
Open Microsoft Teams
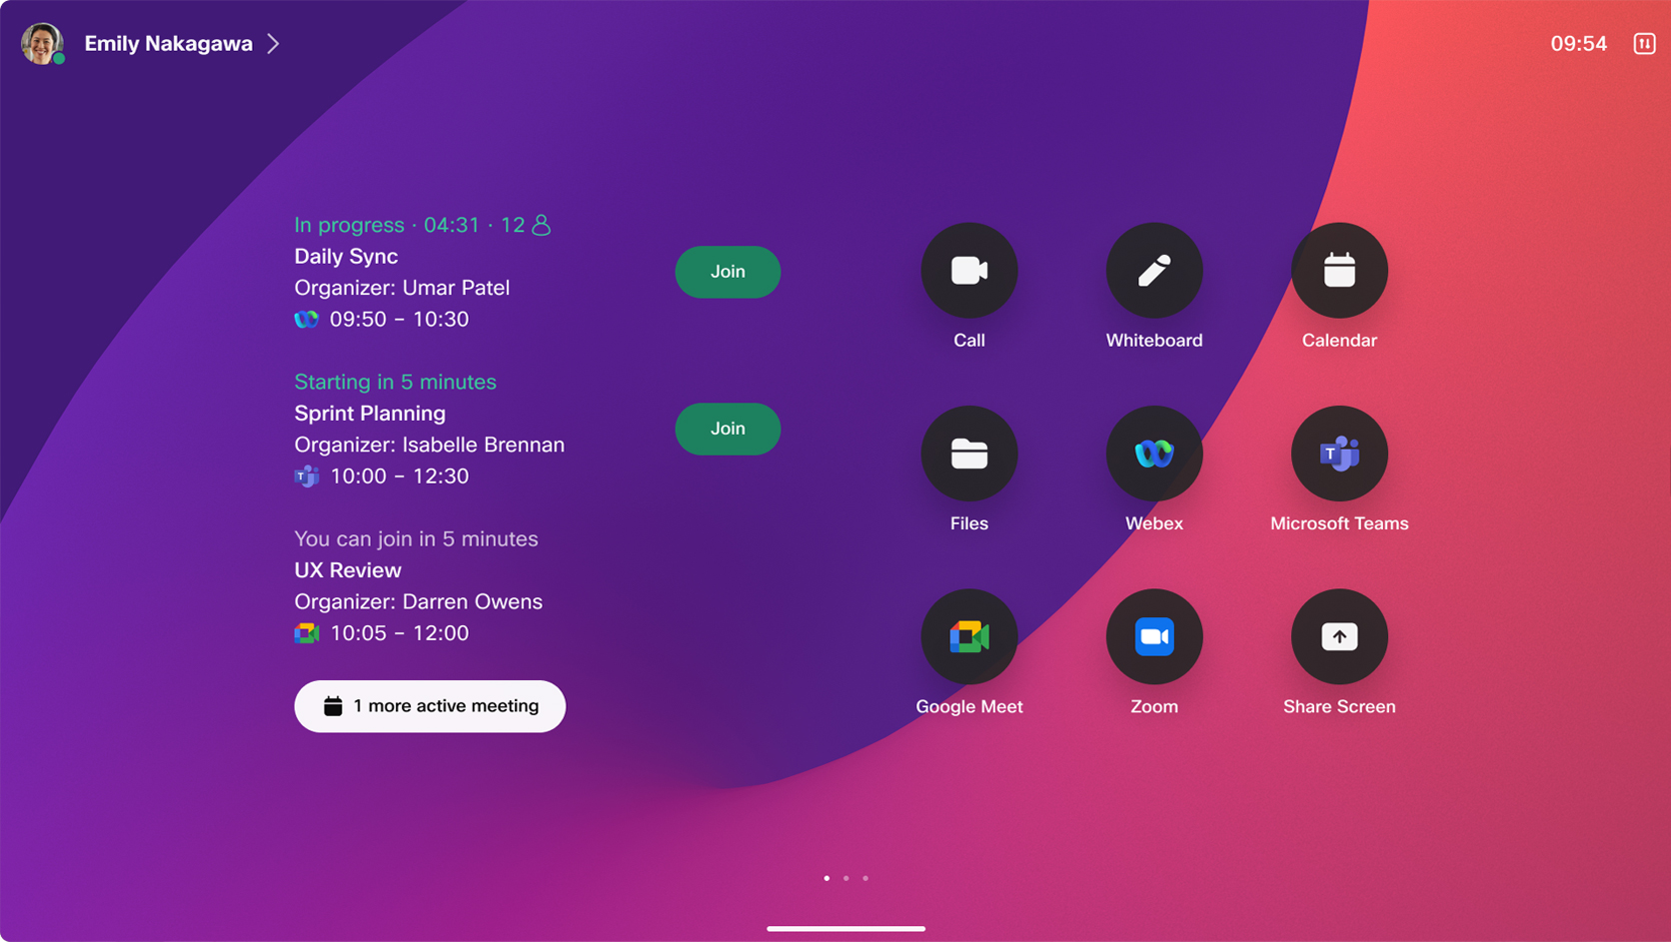click(x=1339, y=454)
